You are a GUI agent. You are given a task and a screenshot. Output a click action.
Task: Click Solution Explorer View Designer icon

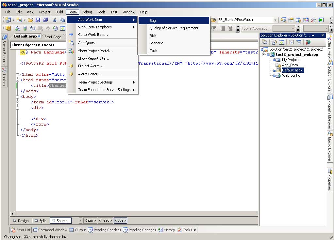298,42
